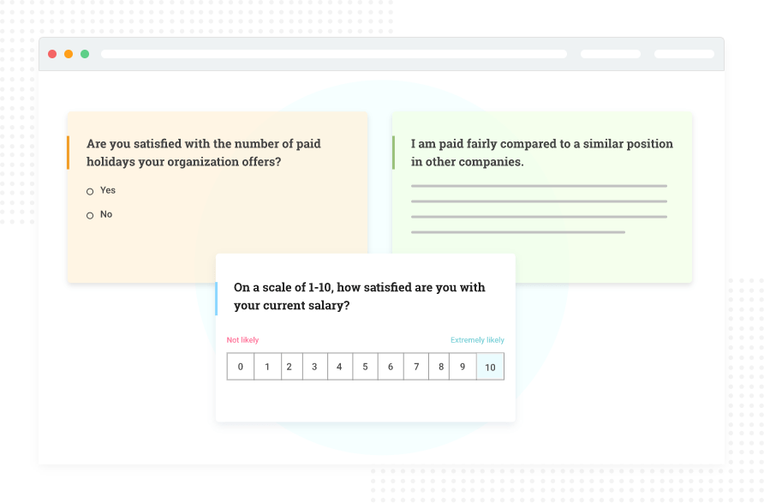The image size is (764, 503).
Task: Click the yellow traffic light icon
Action: [68, 53]
